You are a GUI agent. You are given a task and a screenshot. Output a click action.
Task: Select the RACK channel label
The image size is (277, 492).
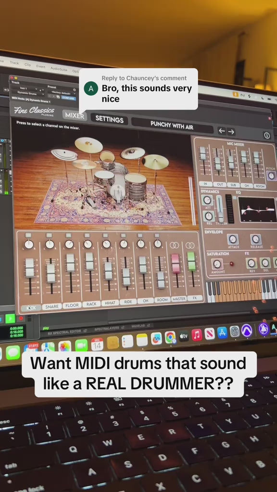pos(91,304)
